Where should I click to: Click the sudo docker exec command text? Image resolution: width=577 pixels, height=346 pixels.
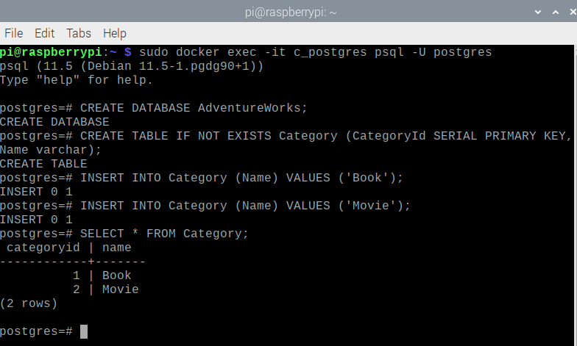pyautogui.click(x=315, y=52)
